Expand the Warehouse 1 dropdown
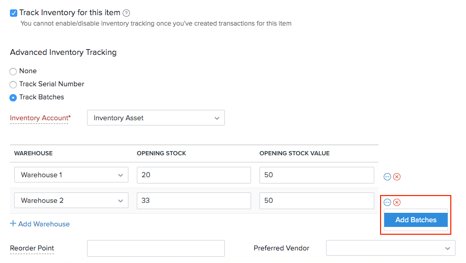Image resolution: width=466 pixels, height=263 pixels. click(x=71, y=175)
